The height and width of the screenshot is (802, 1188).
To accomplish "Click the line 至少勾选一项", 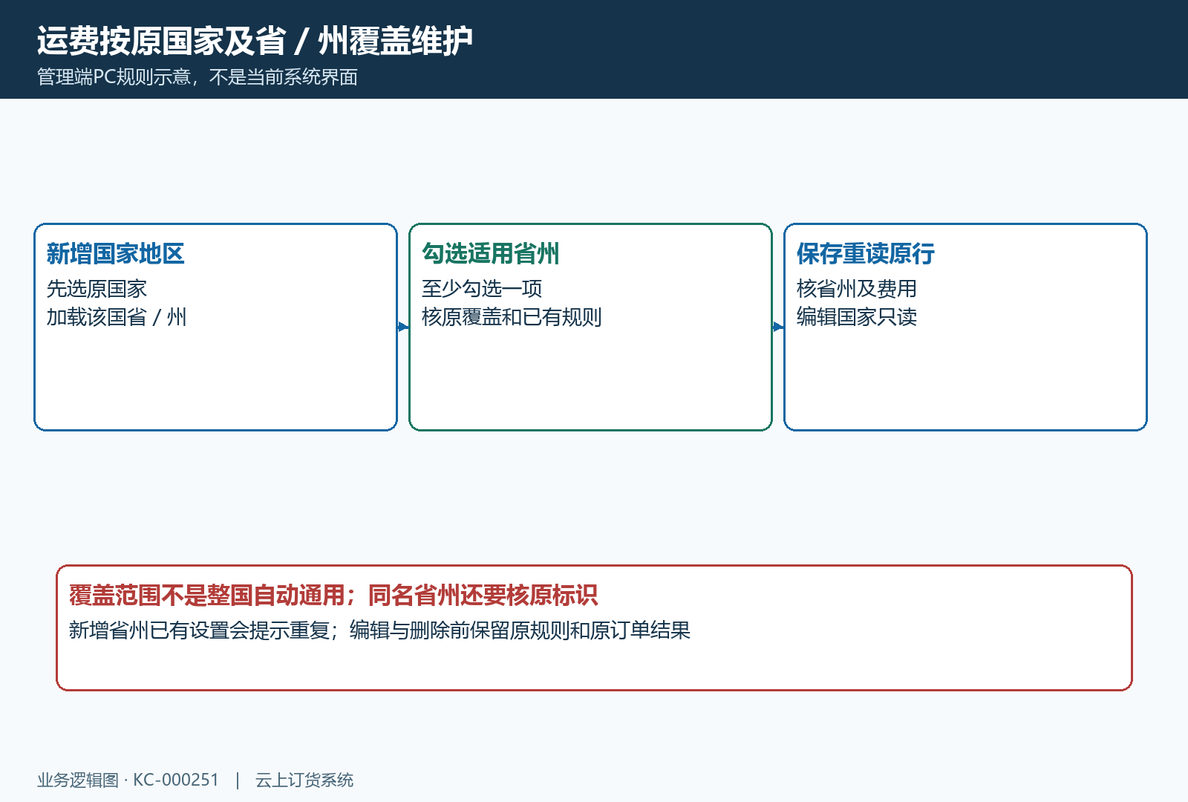I will [482, 288].
